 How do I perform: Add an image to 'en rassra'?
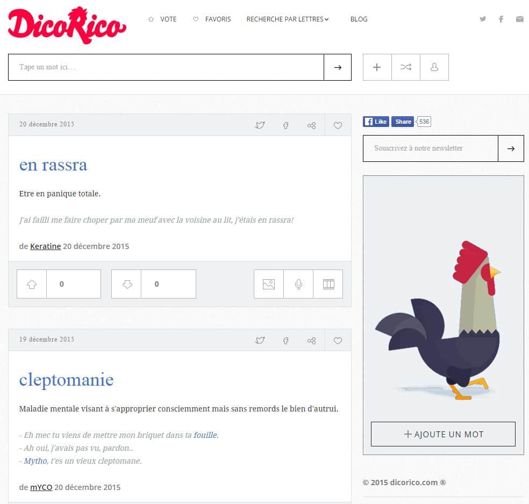[269, 284]
